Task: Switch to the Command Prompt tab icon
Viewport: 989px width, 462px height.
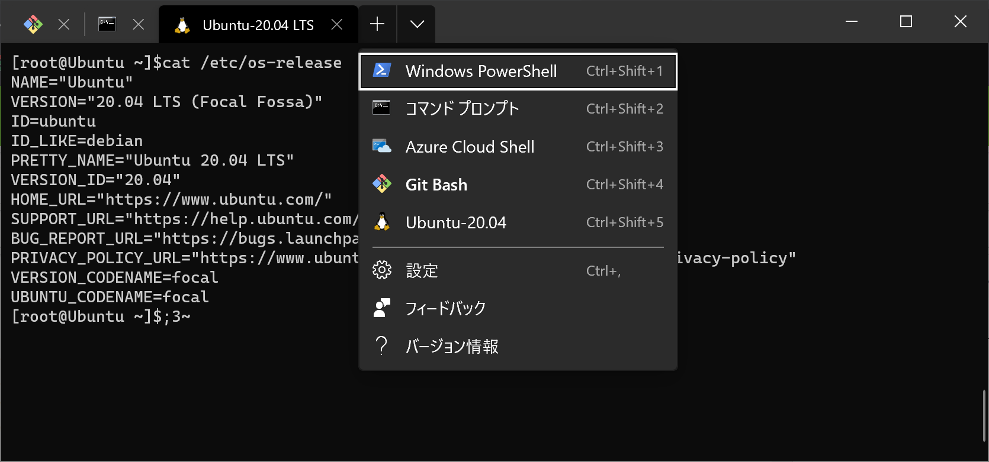Action: pyautogui.click(x=107, y=24)
